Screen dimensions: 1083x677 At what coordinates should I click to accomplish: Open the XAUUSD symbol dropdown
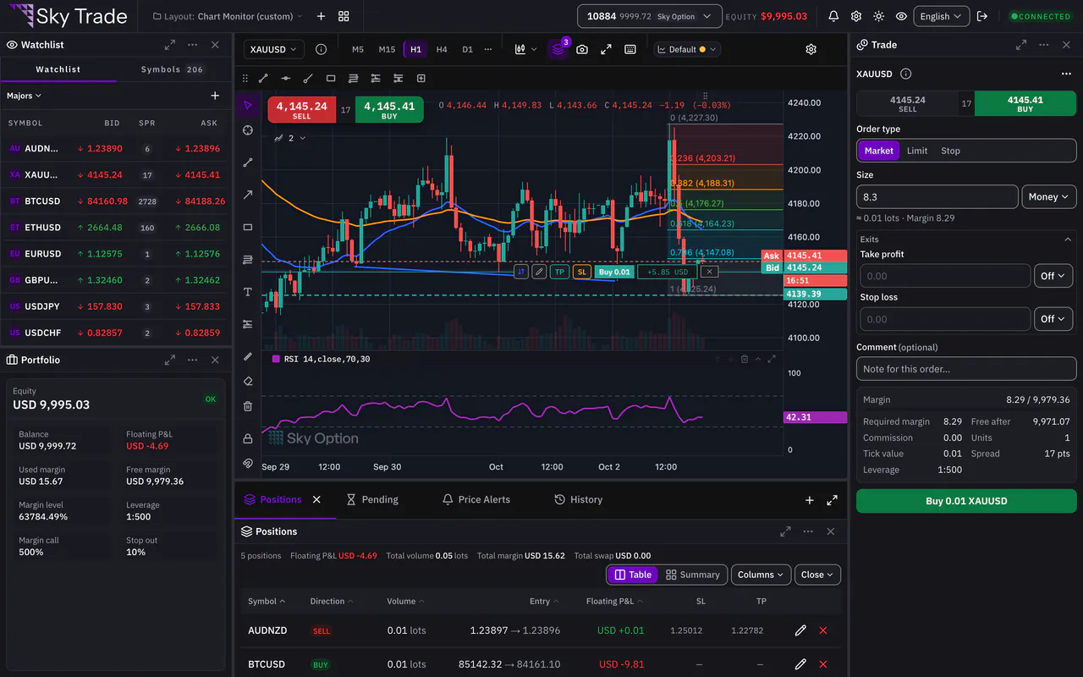pos(274,50)
